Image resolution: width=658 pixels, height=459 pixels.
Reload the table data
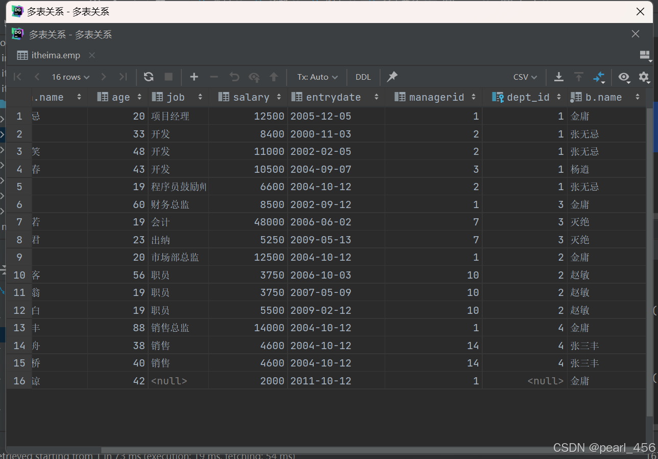(x=149, y=77)
